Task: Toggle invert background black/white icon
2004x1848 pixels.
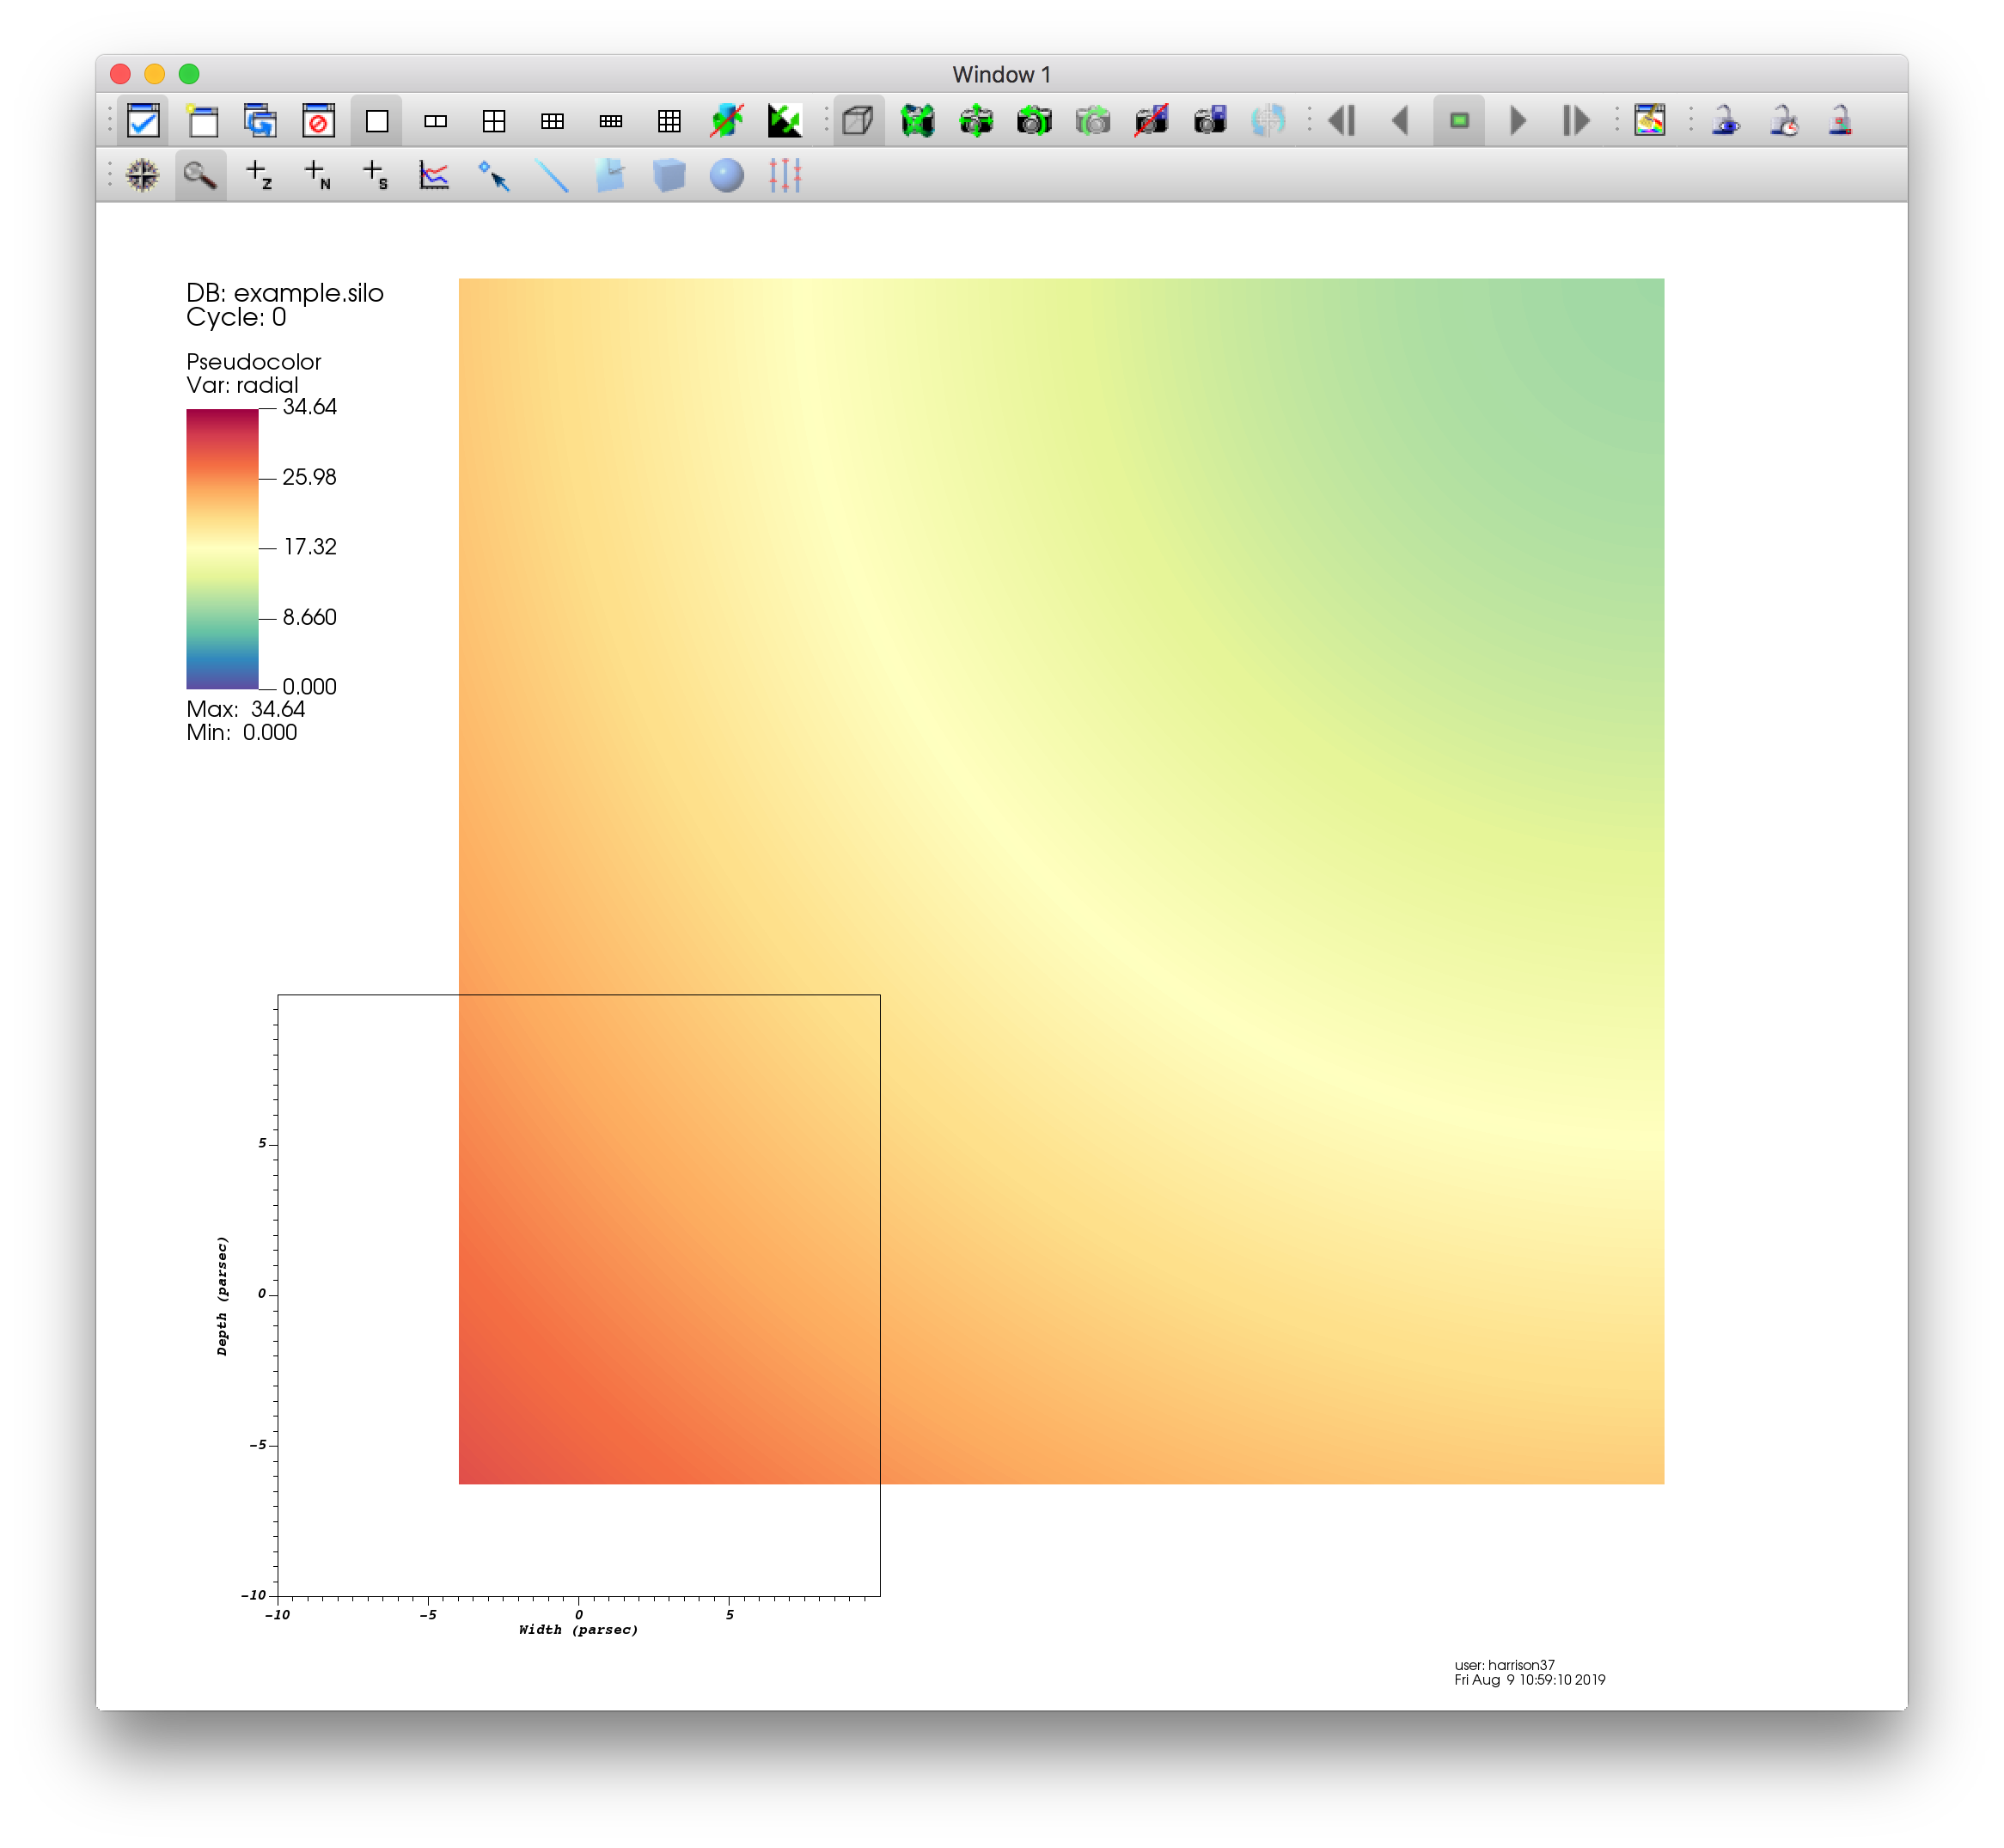Action: point(785,121)
